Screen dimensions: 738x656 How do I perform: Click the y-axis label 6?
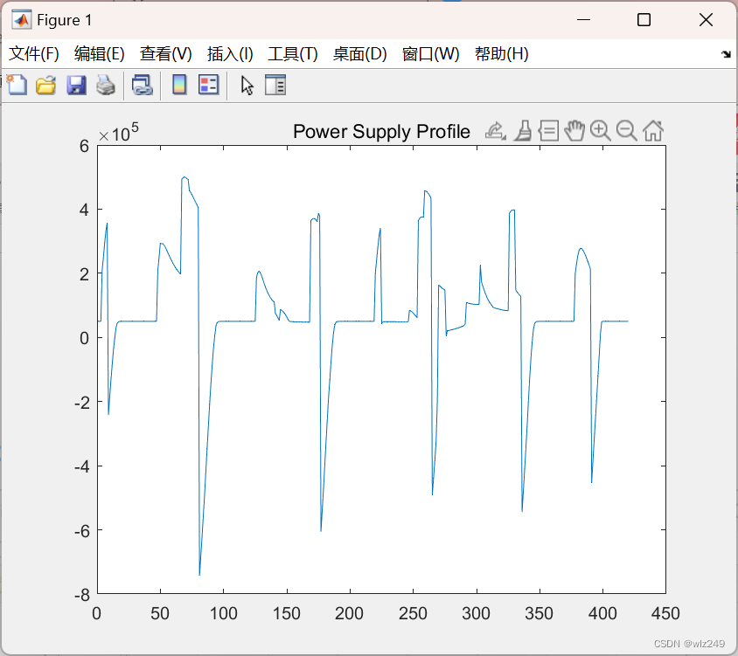coord(84,146)
